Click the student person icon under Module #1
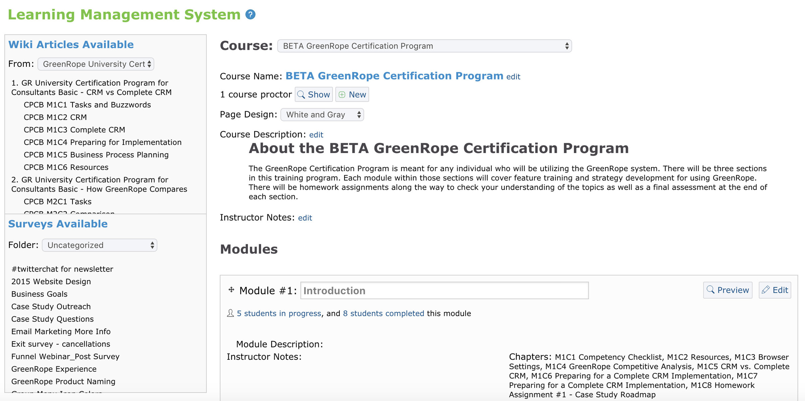 [x=230, y=313]
